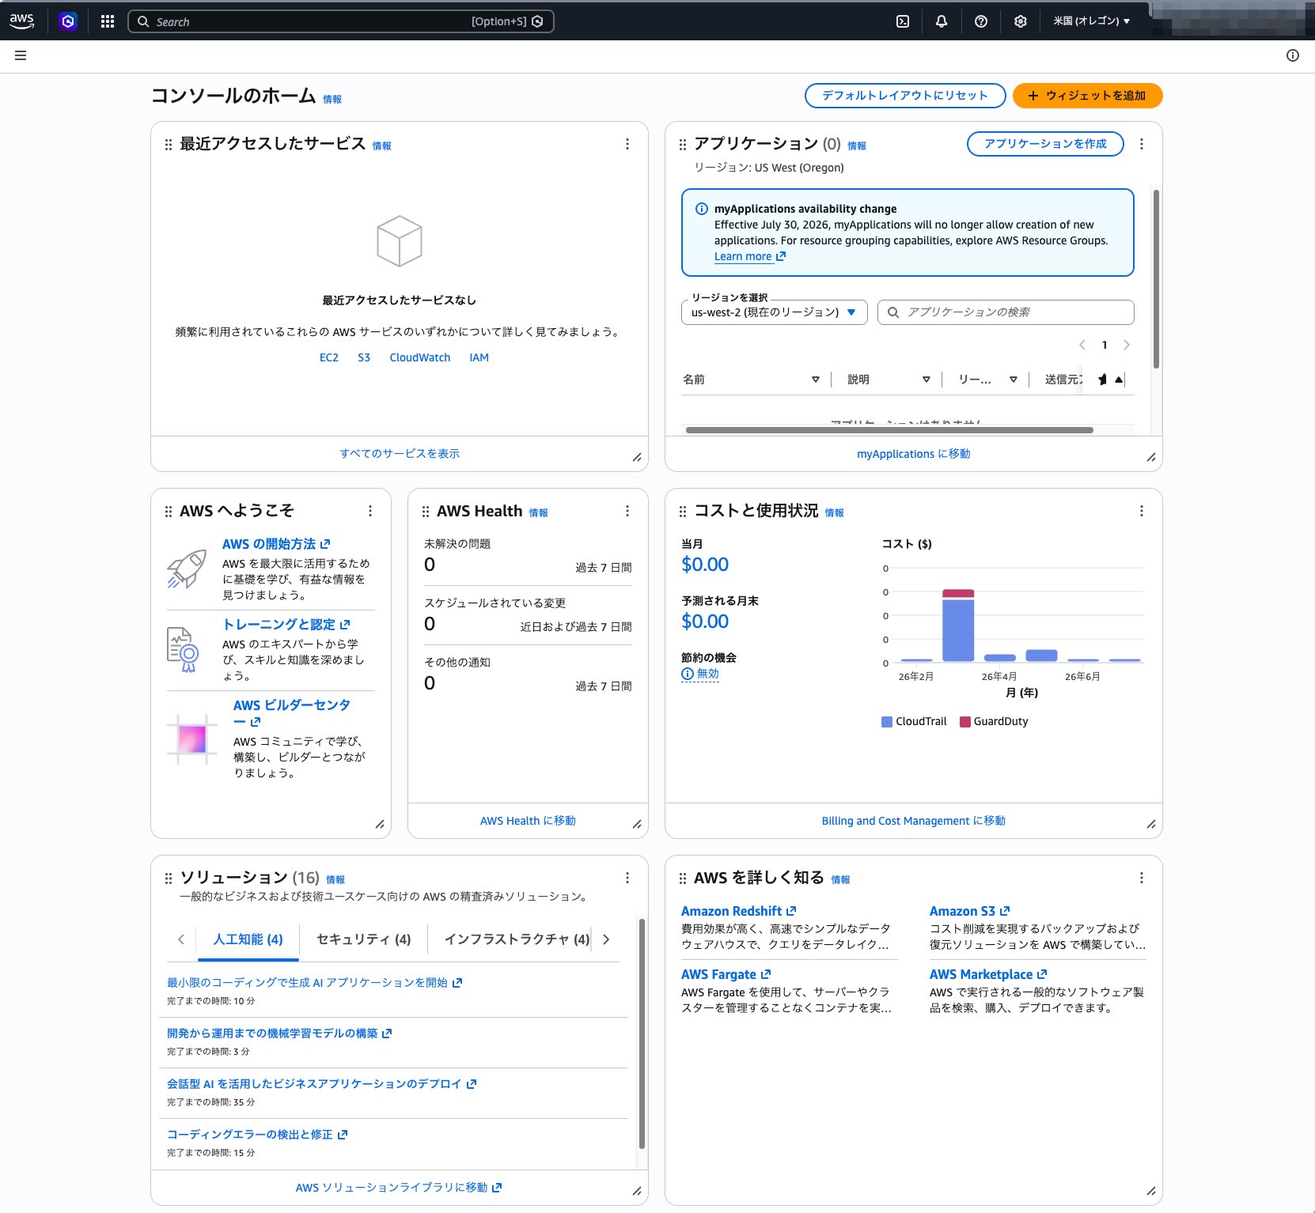Click the GuardDuty legend color swatch

(965, 721)
